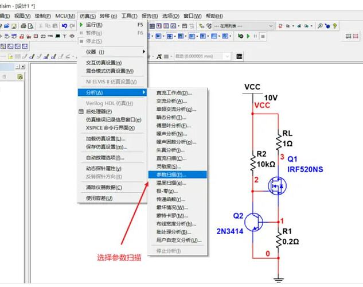Run the Electrical Rules Check icon
Screen dimensions: 363x287
(x=280, y=26)
